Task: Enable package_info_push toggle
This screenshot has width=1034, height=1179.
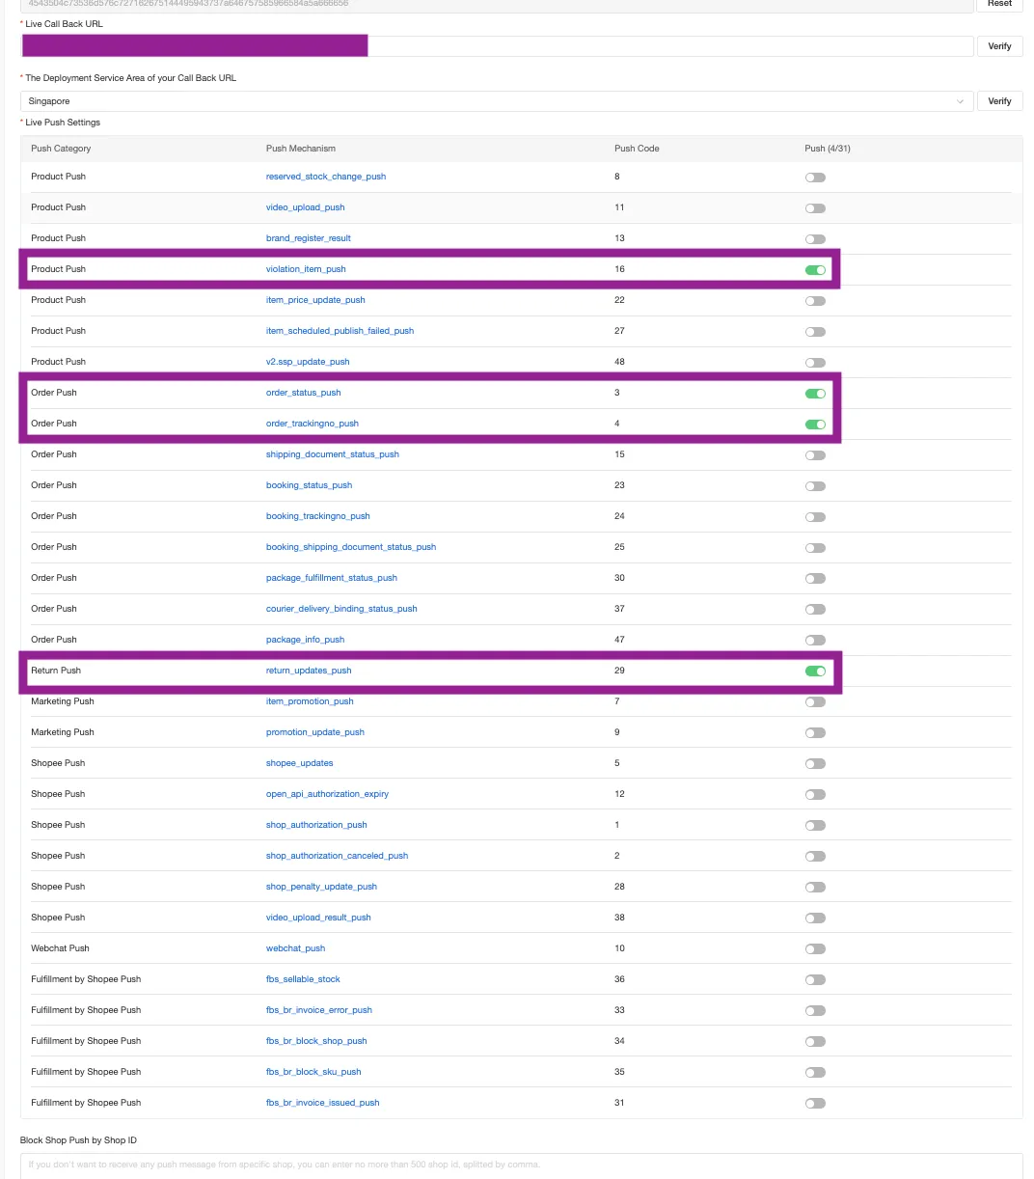Action: [815, 641]
